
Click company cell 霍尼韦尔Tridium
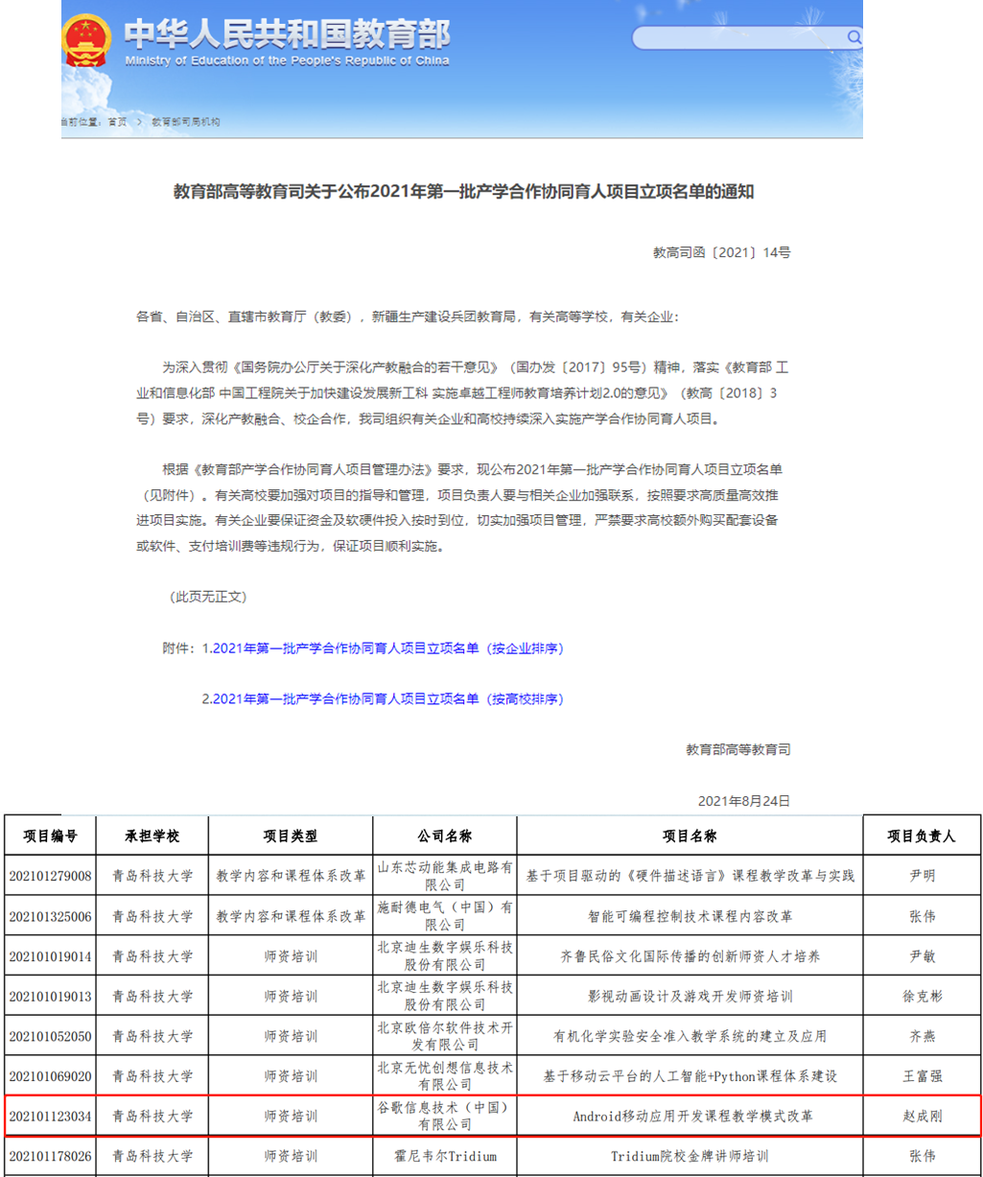(445, 1156)
